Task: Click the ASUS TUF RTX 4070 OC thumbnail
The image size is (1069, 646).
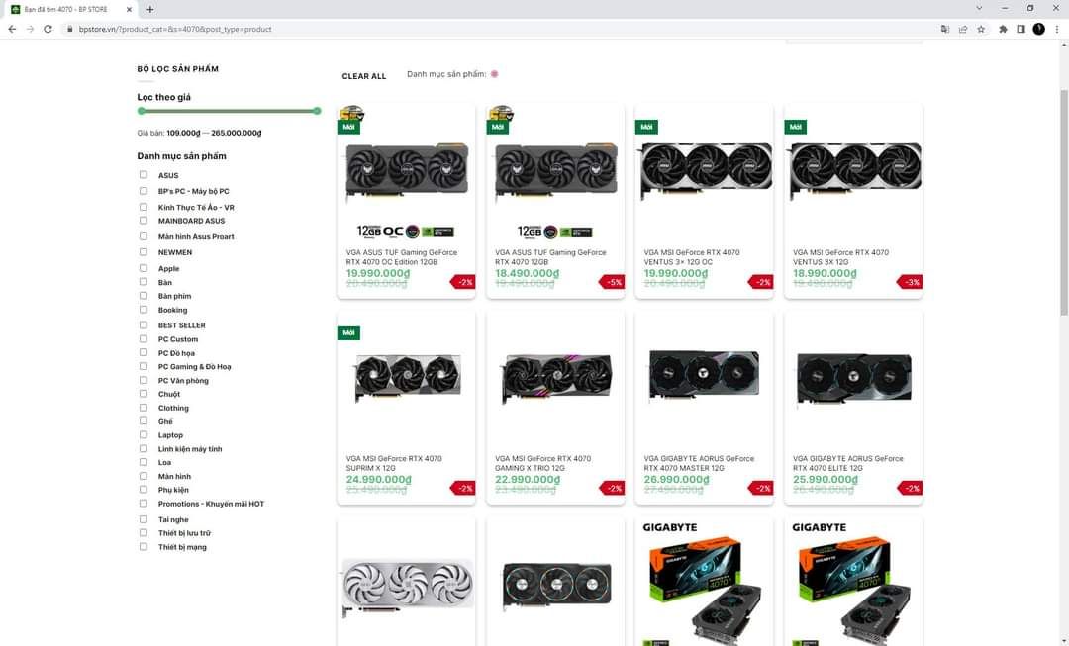Action: (407, 170)
